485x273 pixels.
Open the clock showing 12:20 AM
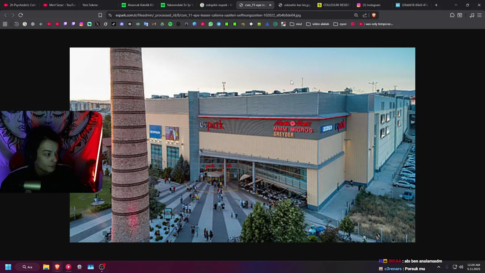point(474,267)
